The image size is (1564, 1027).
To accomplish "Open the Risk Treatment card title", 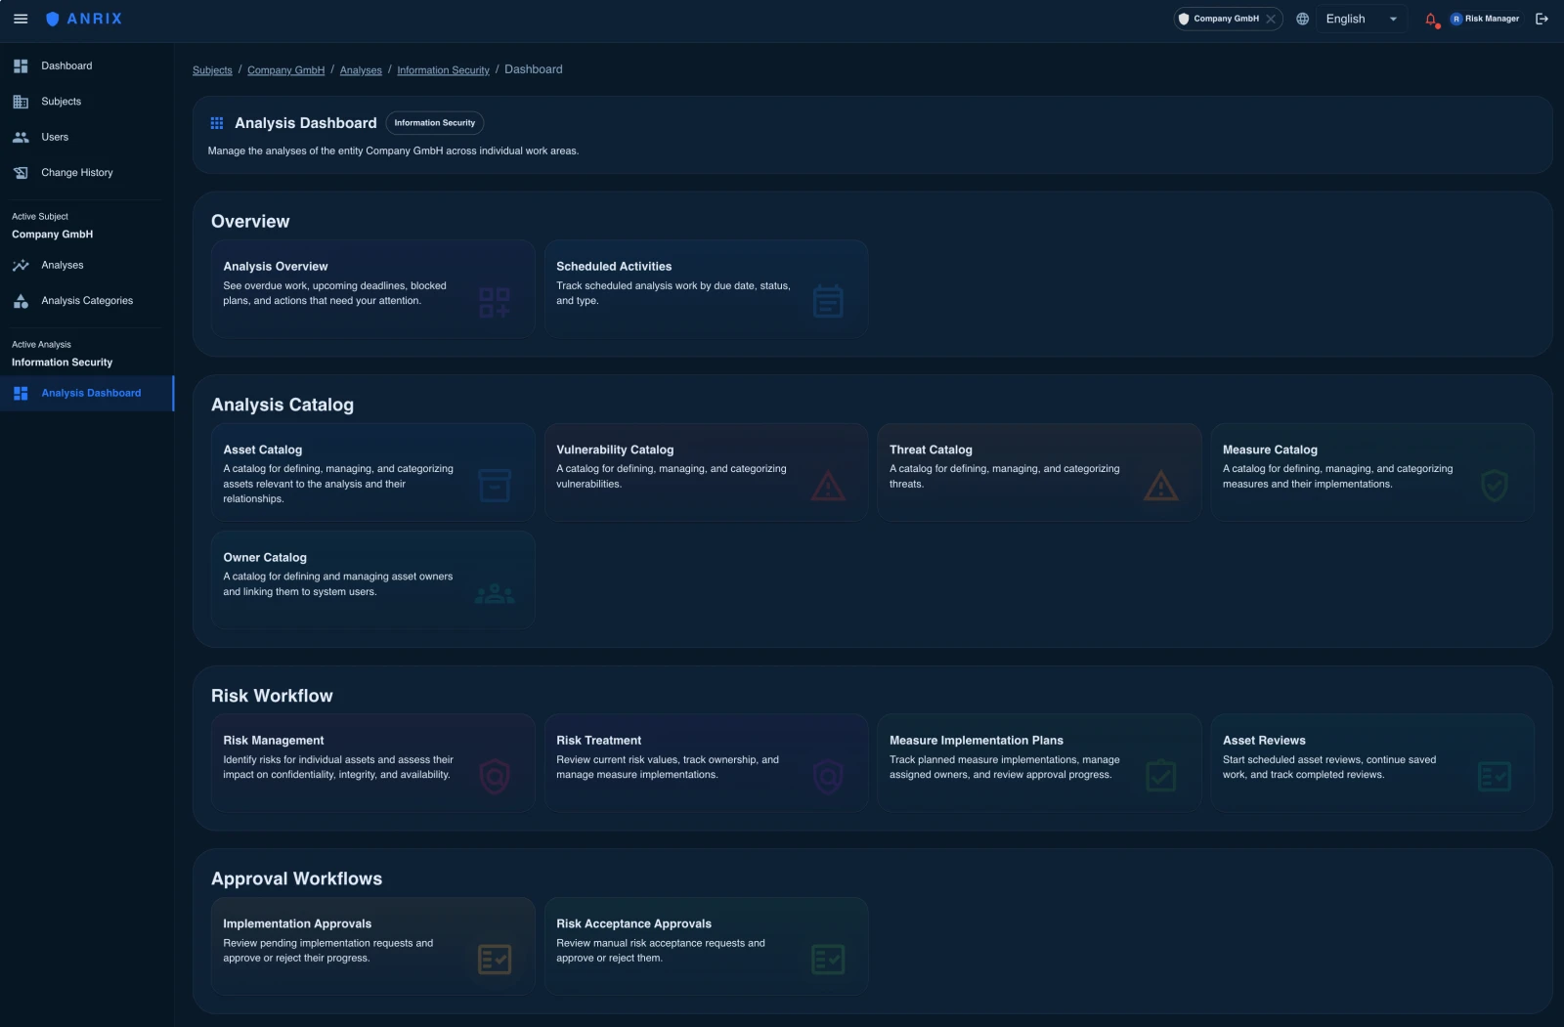I will (x=598, y=741).
